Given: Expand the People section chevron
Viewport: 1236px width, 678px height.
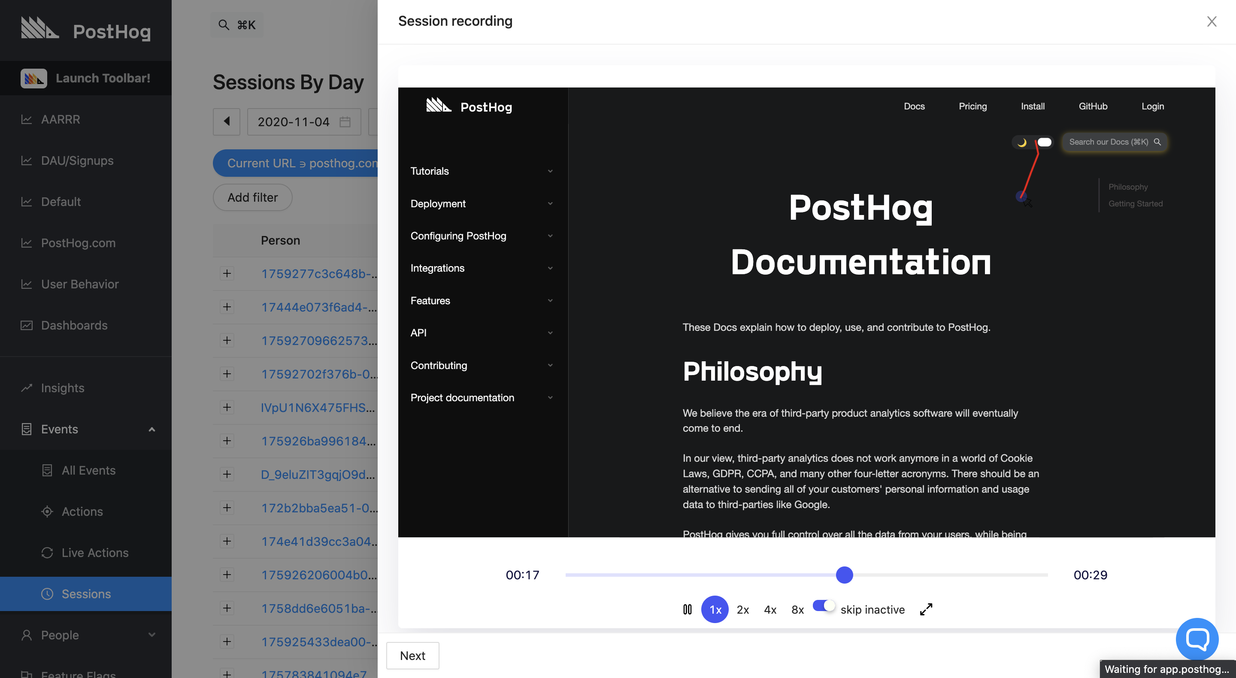Looking at the screenshot, I should (x=153, y=635).
